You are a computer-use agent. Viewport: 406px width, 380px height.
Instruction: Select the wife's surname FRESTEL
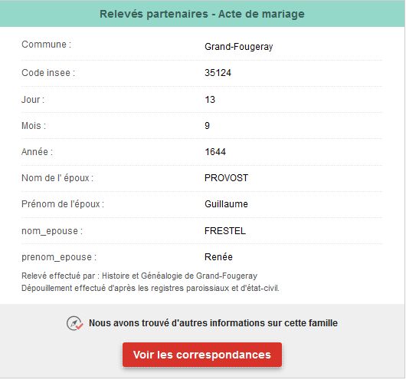225,231
